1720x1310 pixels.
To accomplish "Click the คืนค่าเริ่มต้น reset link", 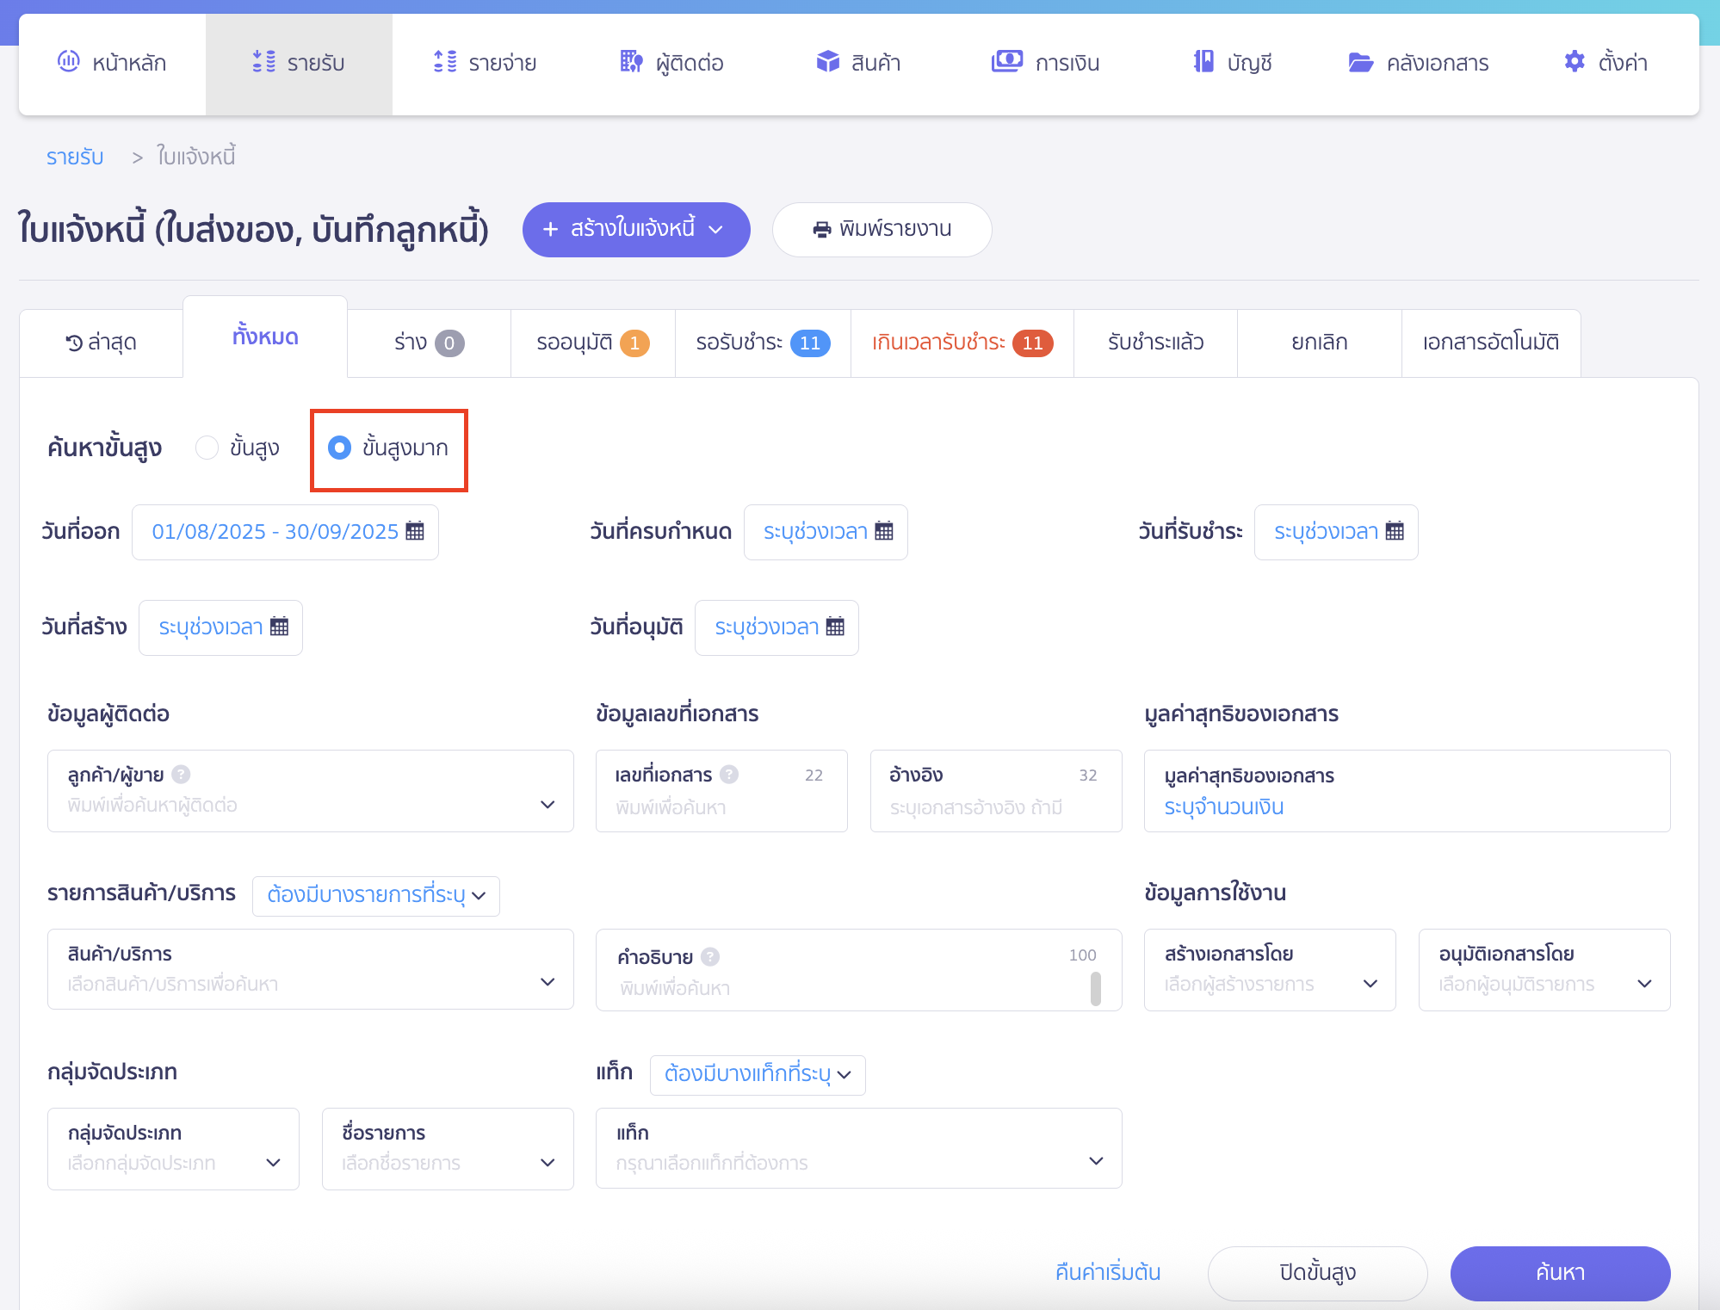I will pos(1107,1272).
